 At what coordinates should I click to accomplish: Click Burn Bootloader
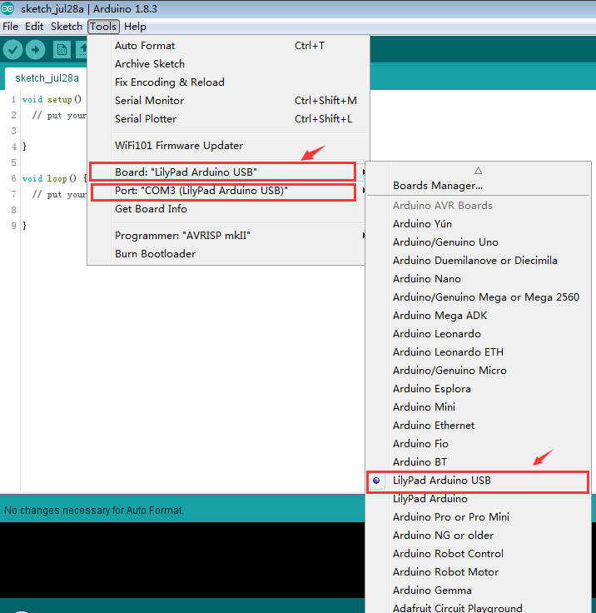tap(155, 254)
